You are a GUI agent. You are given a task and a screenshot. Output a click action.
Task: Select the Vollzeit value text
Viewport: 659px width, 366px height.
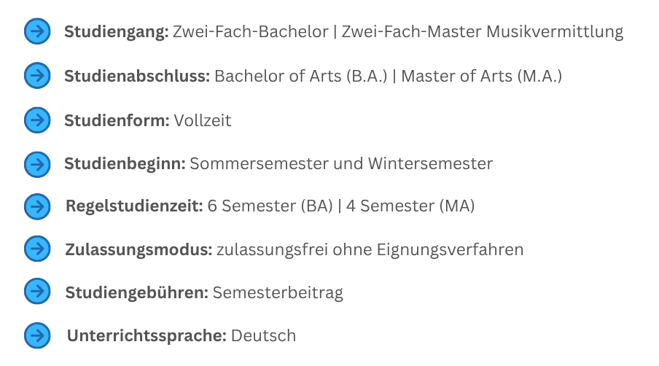point(203,120)
